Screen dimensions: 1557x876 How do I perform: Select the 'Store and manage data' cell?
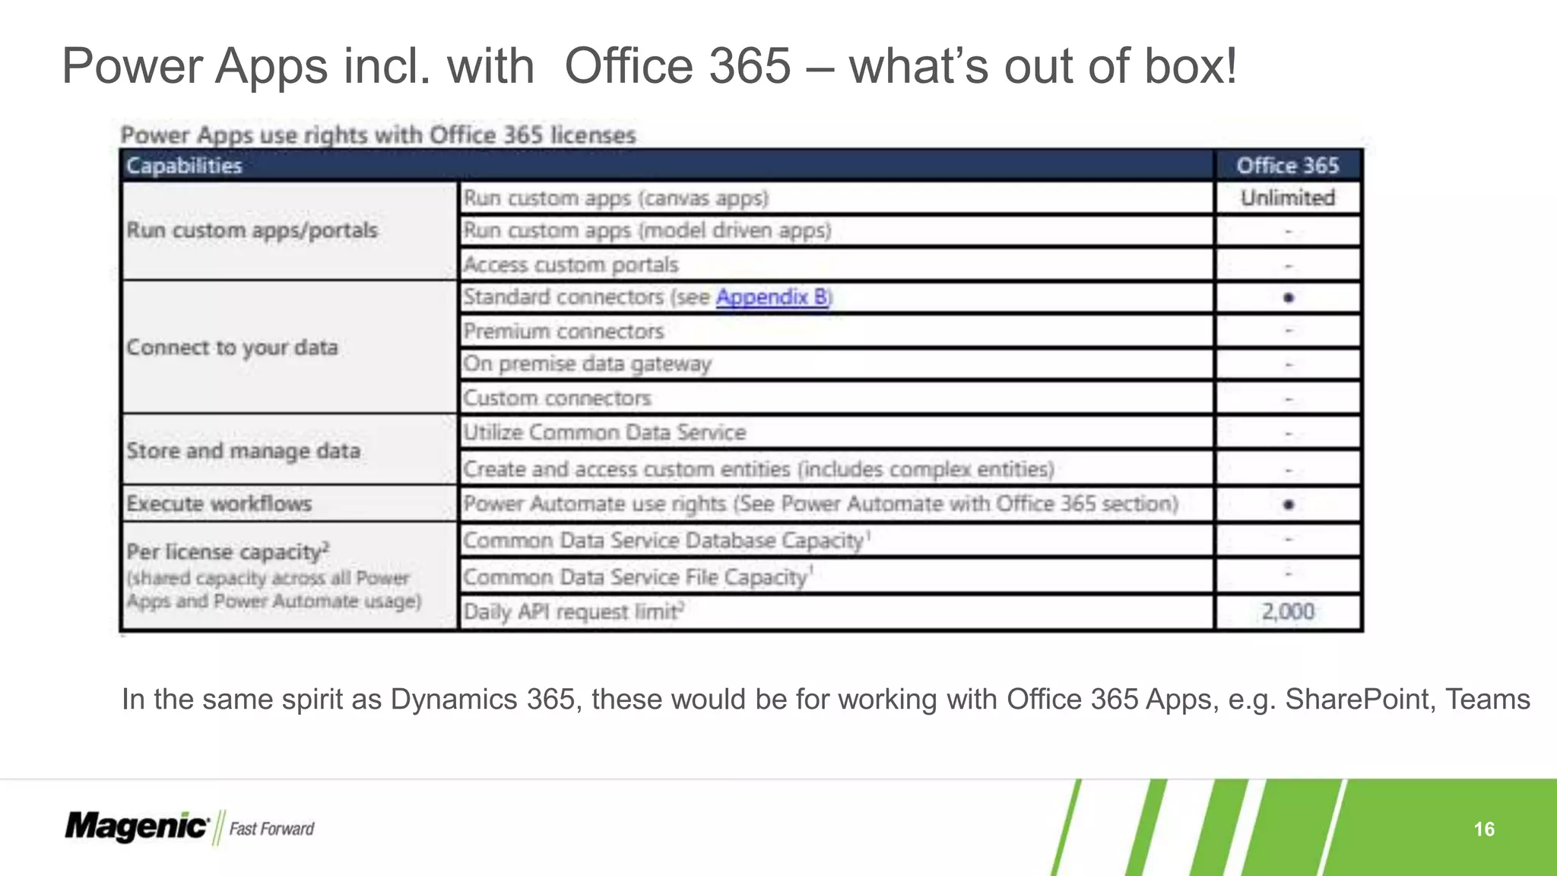(290, 450)
